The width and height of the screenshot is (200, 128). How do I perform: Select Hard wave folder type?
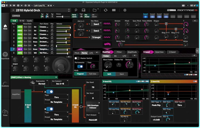(x=122, y=74)
